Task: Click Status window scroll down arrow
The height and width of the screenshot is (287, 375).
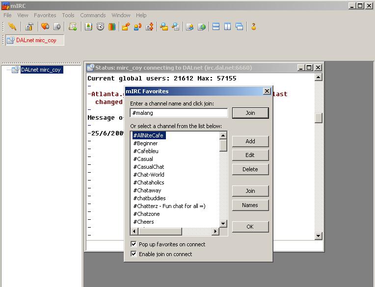Action: (319, 236)
